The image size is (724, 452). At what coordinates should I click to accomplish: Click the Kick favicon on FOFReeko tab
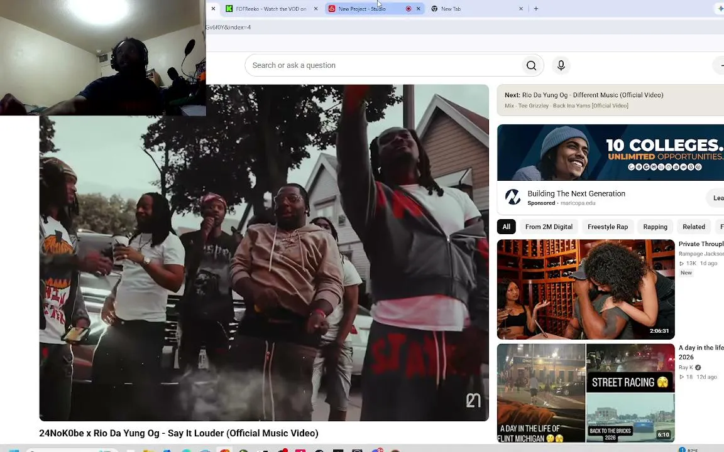229,9
